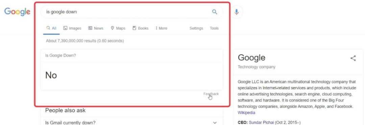Switch to the All results tab
The image size is (365, 125).
click(51, 28)
